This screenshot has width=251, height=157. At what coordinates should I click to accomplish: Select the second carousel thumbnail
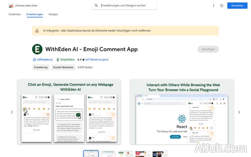[x=108, y=154]
